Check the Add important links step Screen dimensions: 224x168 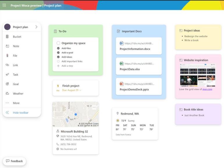pyautogui.click(x=58, y=61)
